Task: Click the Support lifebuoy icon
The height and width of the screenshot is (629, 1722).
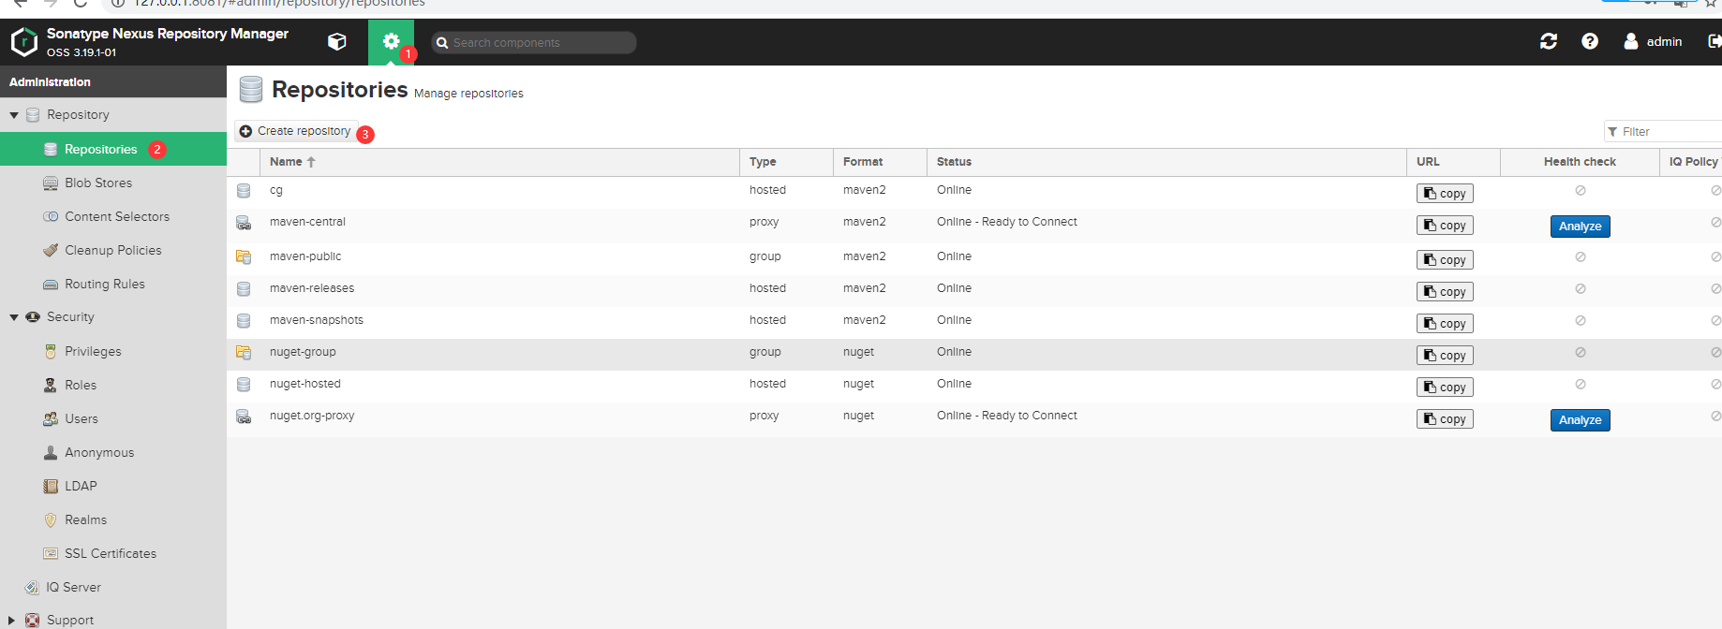Action: (33, 620)
